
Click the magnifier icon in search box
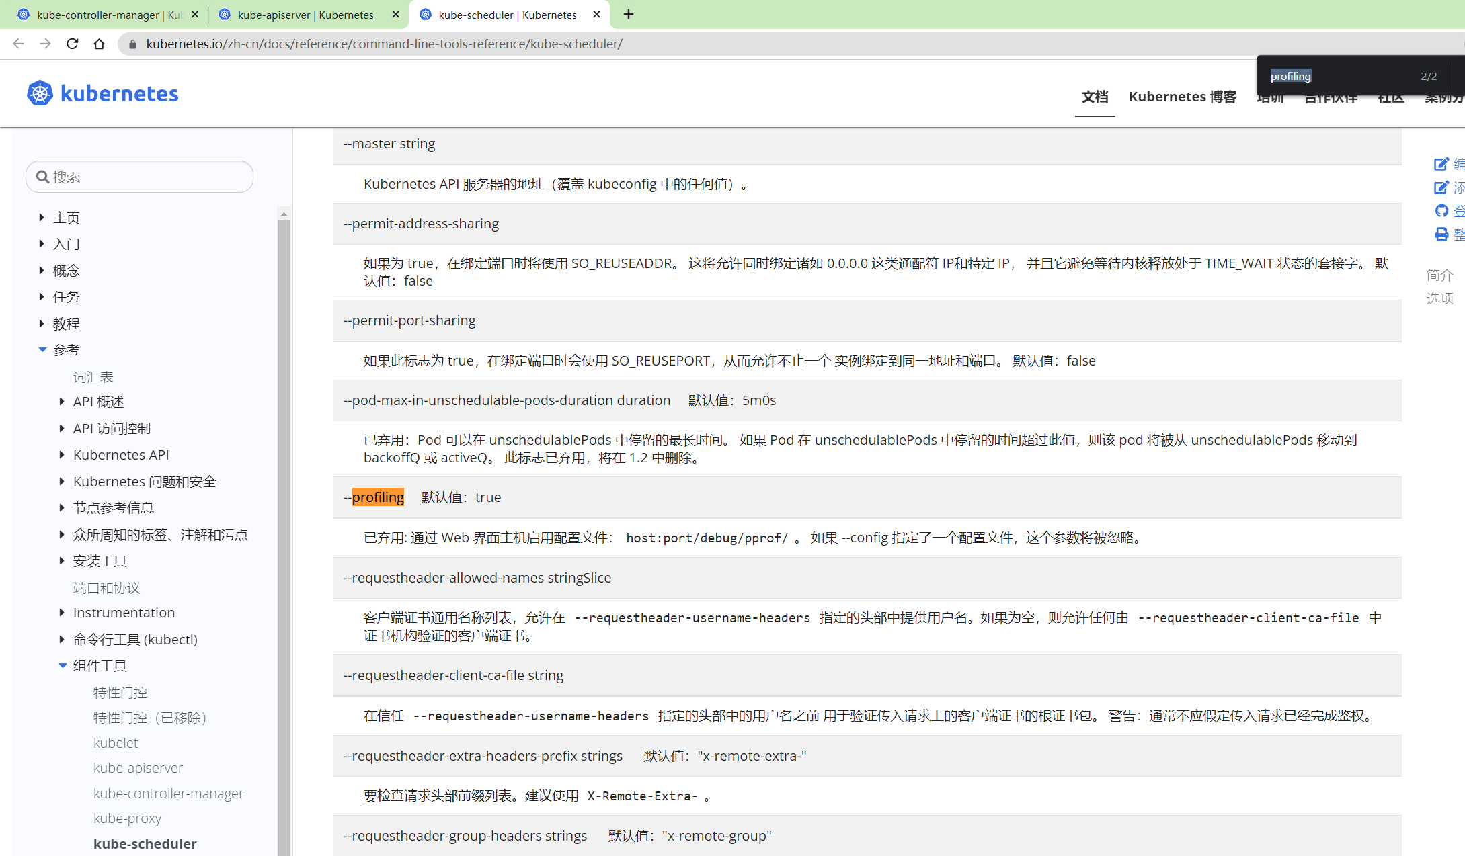[x=42, y=177]
